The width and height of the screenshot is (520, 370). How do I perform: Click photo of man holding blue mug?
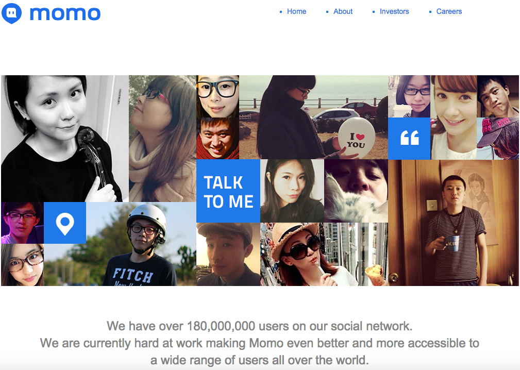click(x=454, y=223)
